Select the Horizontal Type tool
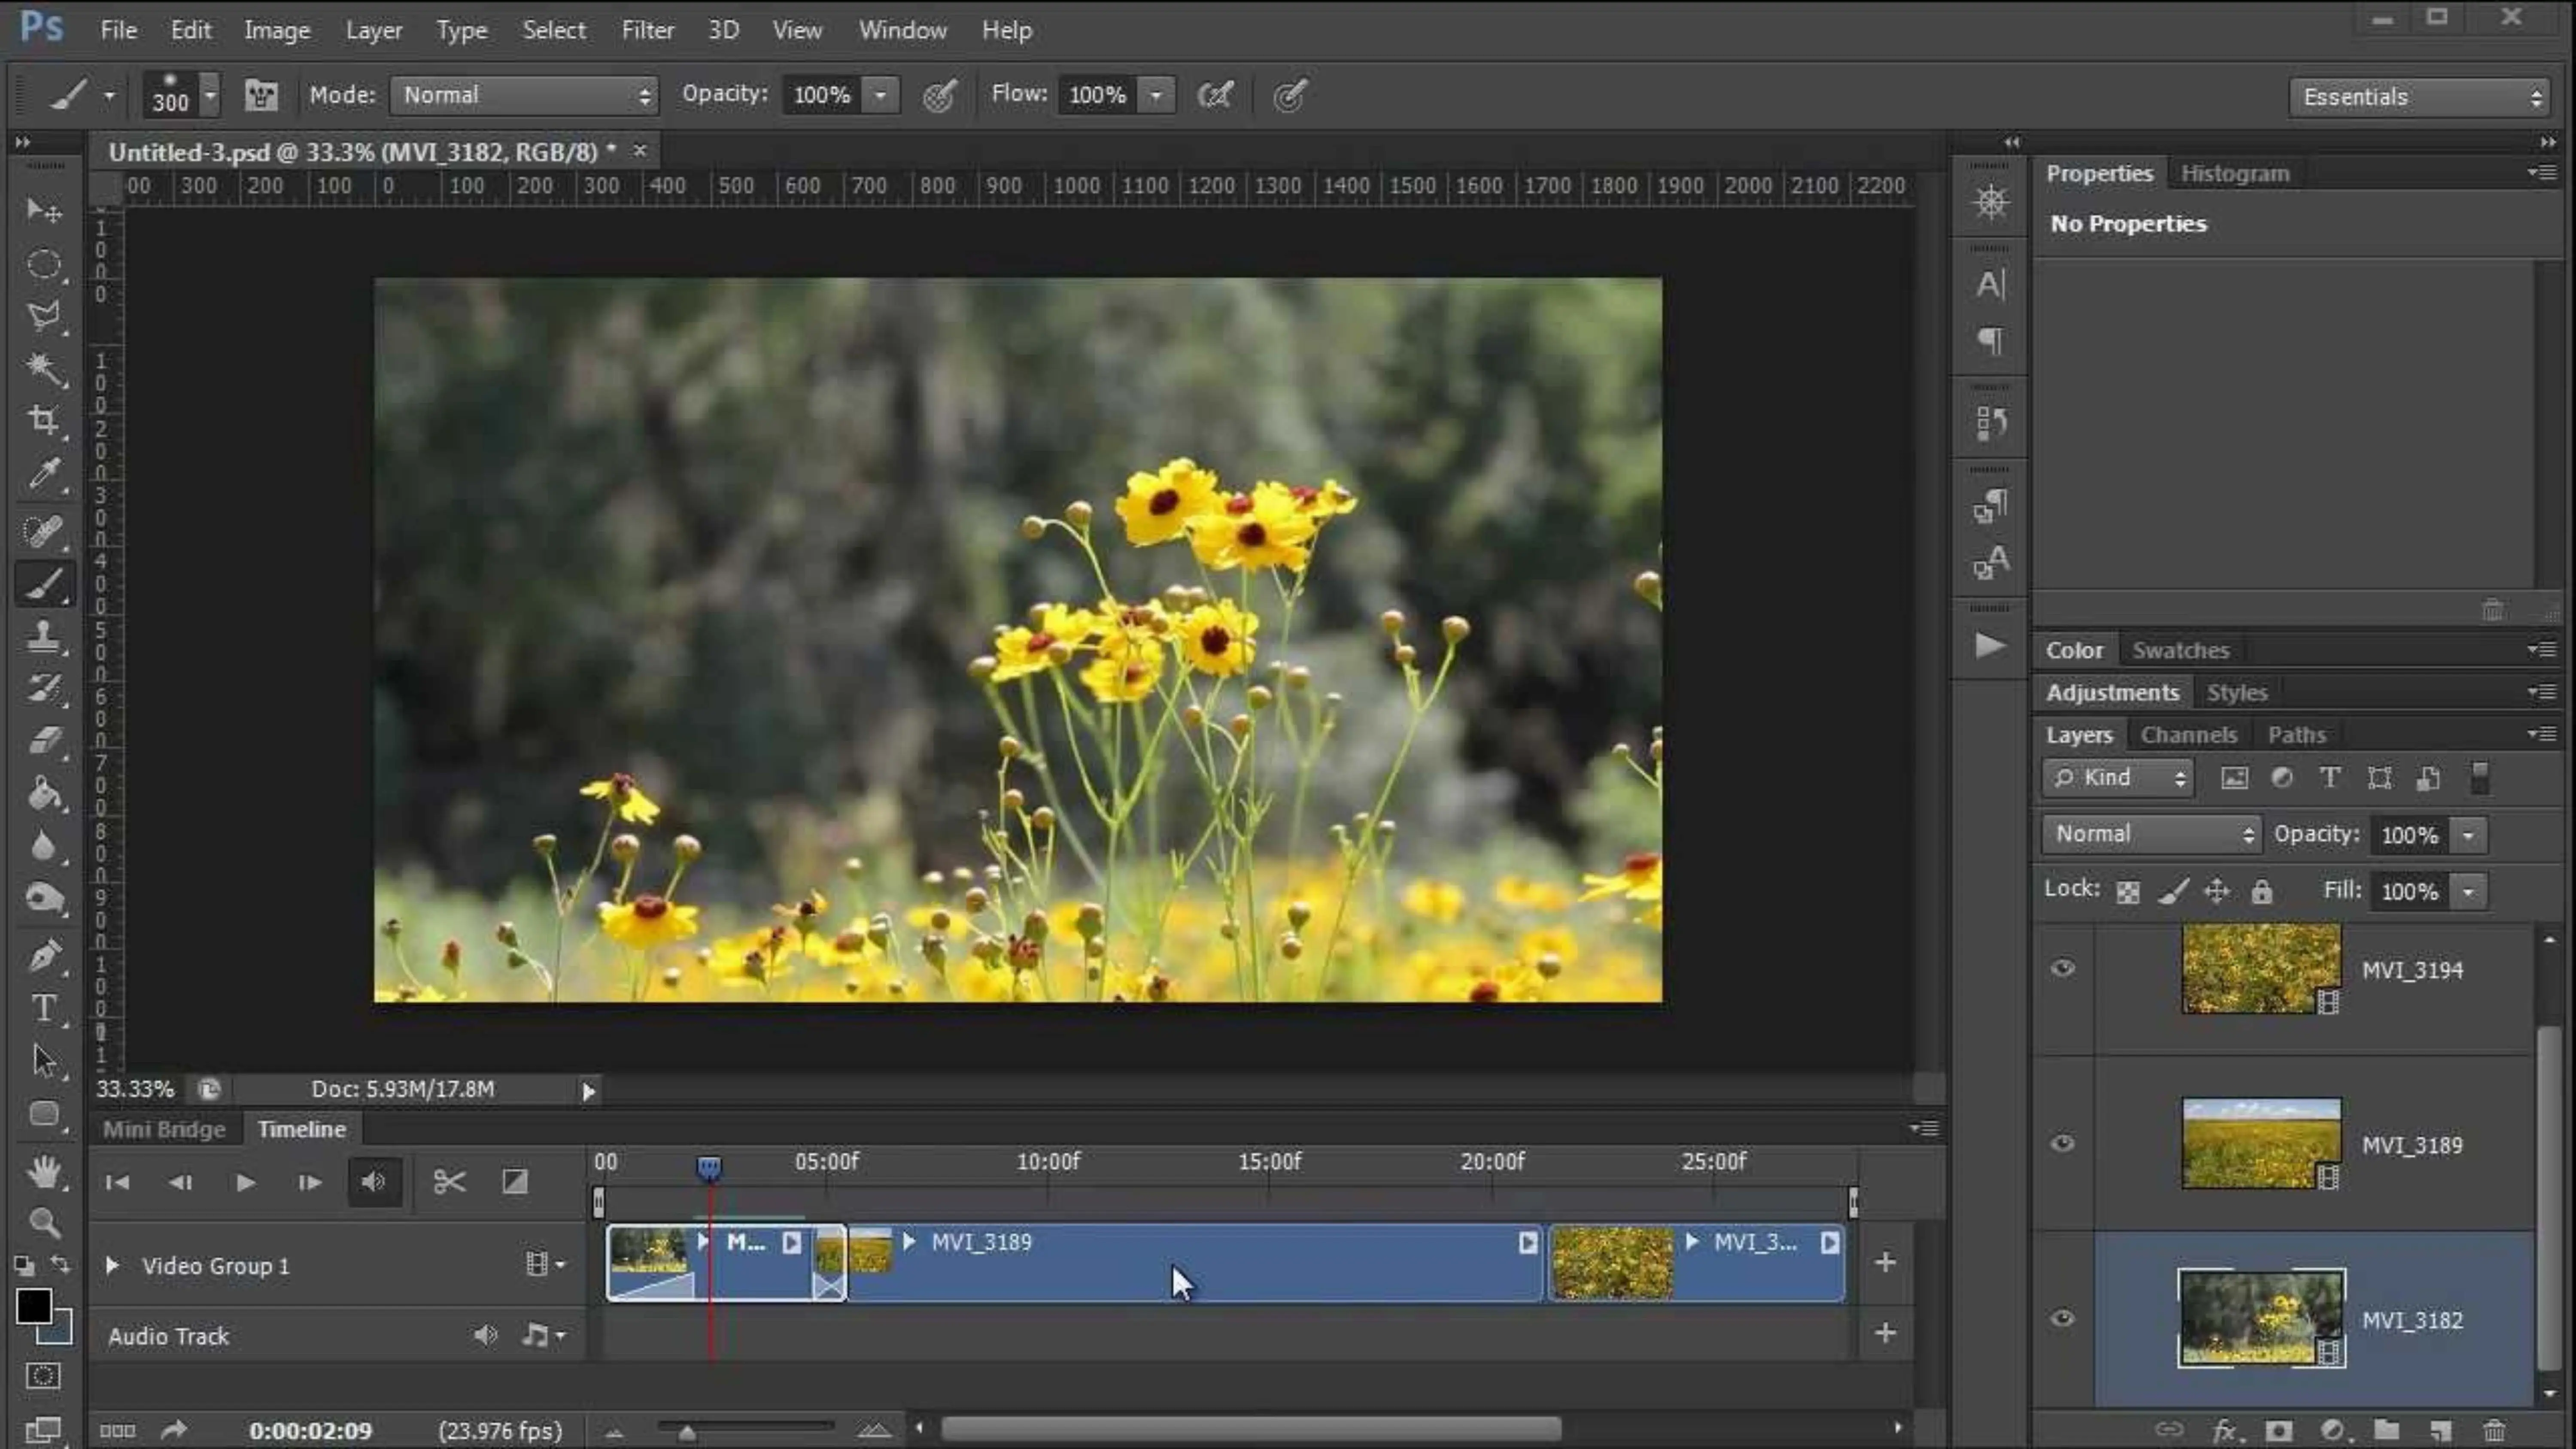 (x=43, y=1008)
